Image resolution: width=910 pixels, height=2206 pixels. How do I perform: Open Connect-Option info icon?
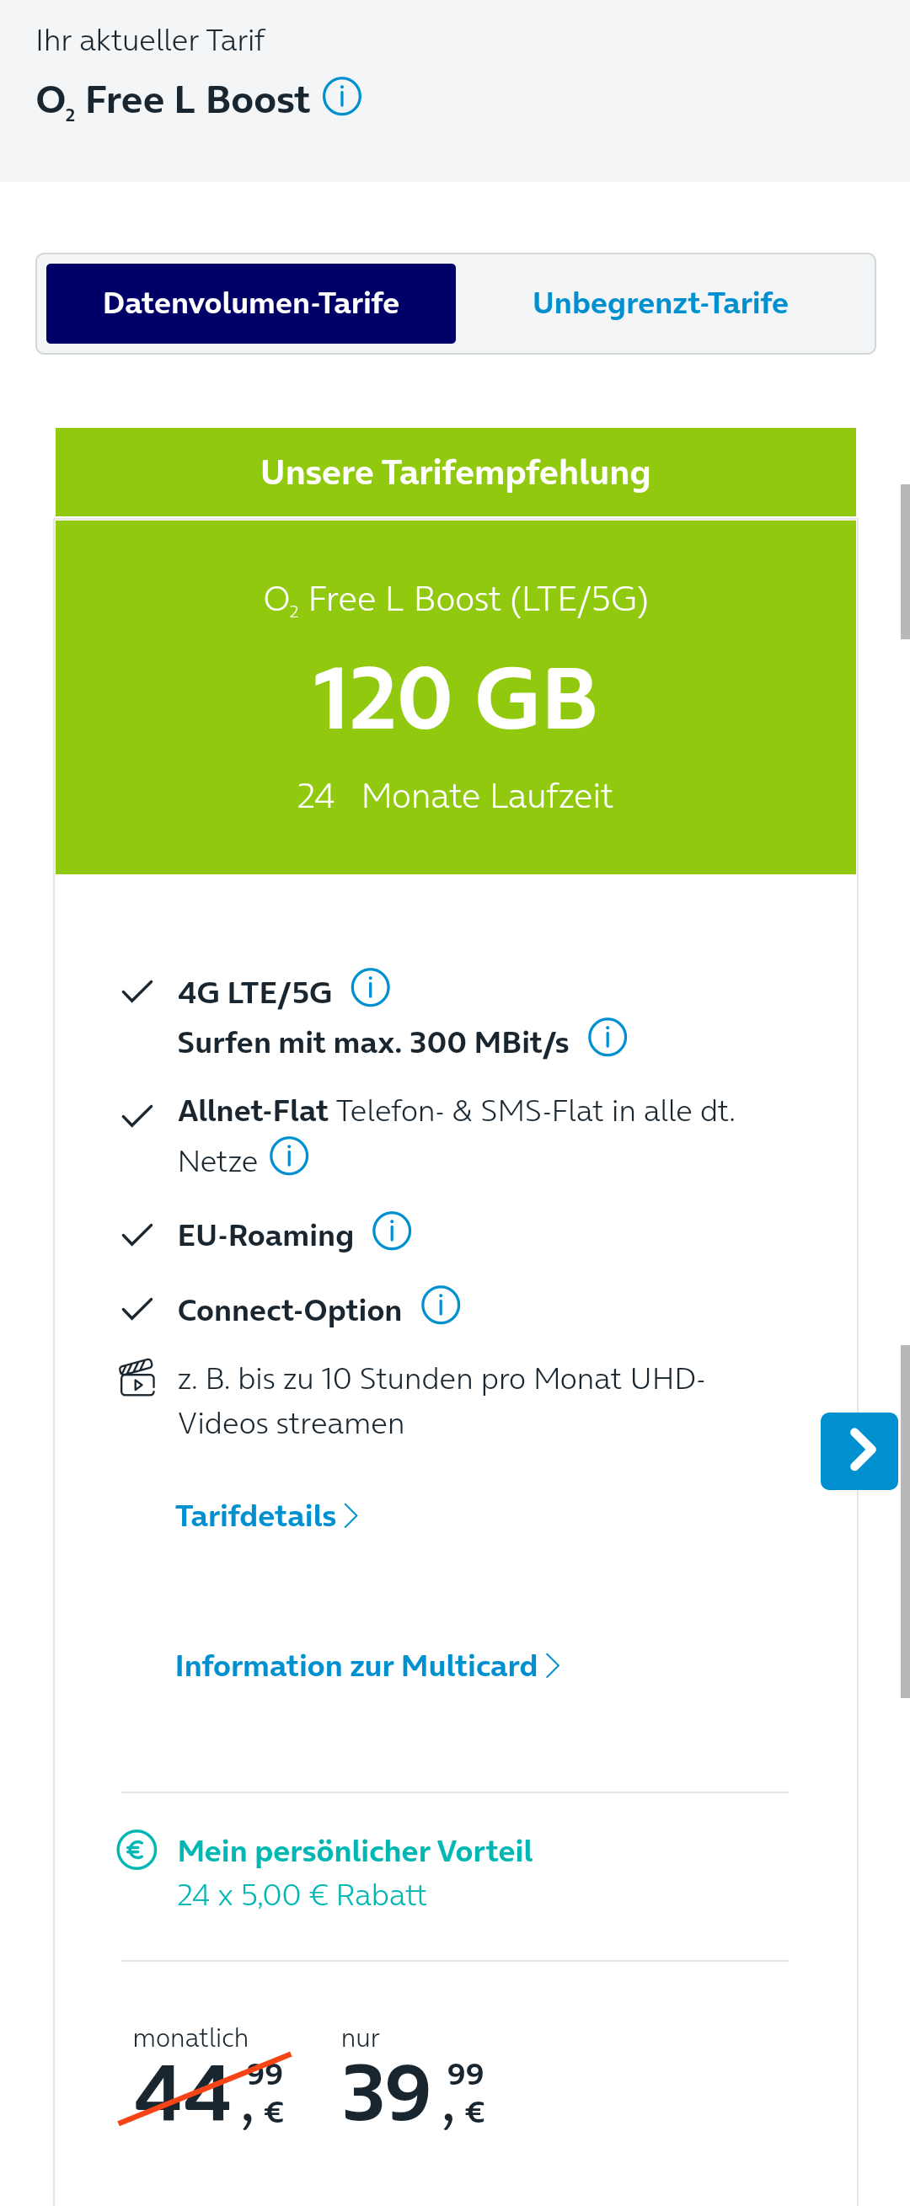tap(441, 1306)
